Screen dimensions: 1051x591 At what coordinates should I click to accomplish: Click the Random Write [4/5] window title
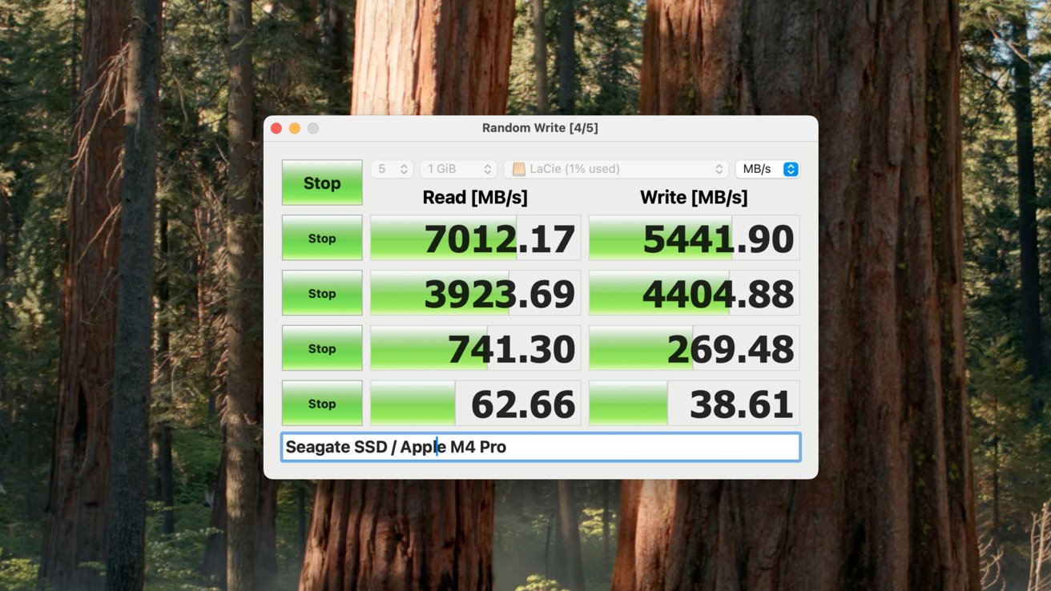coord(540,128)
